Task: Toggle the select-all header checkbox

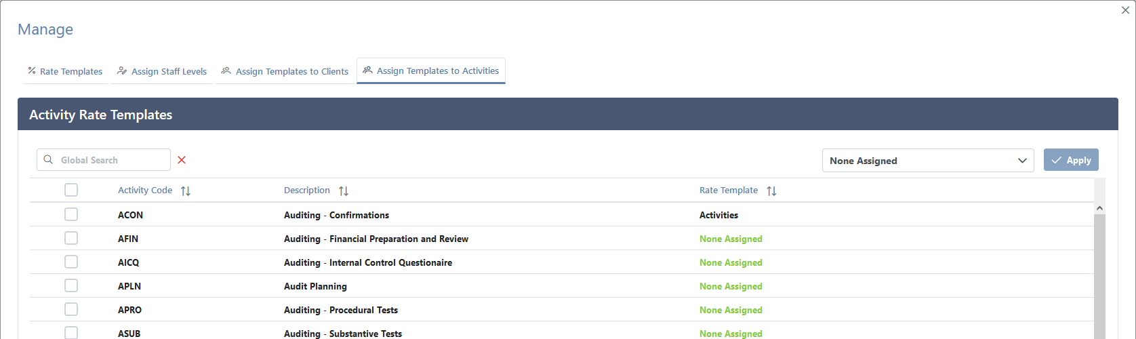Action: pos(71,191)
